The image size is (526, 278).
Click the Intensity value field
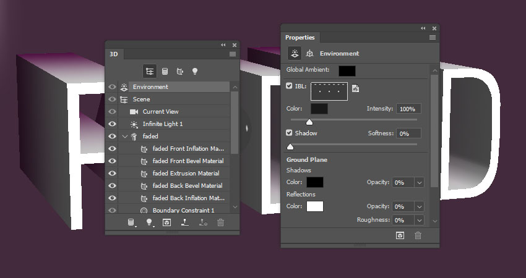pos(408,109)
